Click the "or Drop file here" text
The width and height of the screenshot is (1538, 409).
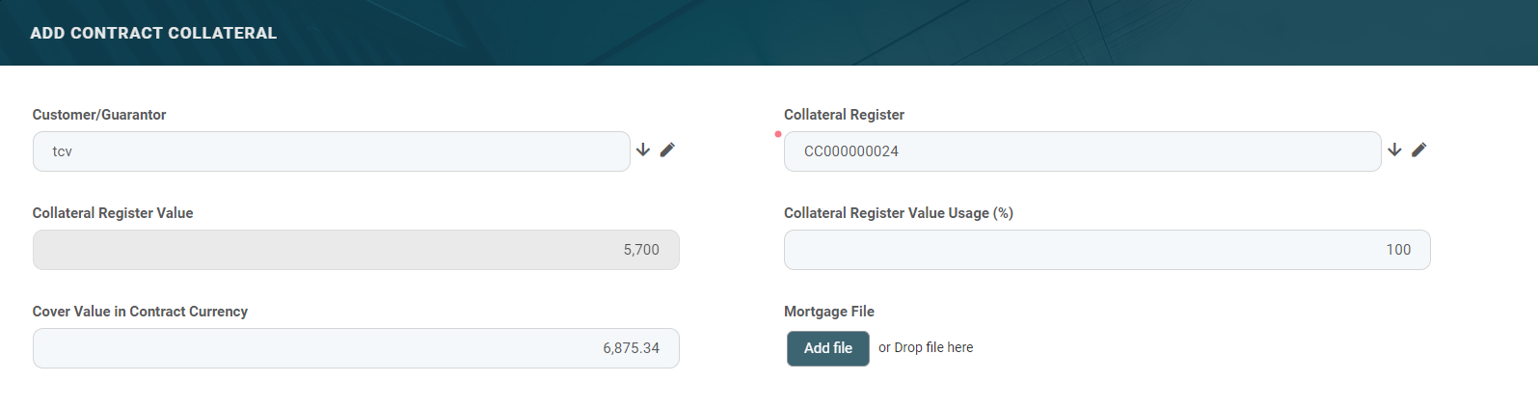[x=926, y=347]
